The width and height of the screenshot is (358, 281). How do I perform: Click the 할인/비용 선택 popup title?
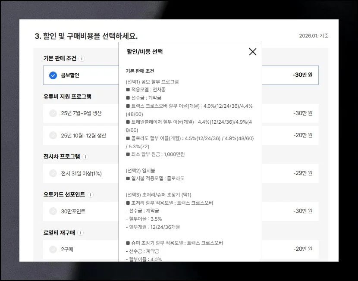tap(144, 52)
